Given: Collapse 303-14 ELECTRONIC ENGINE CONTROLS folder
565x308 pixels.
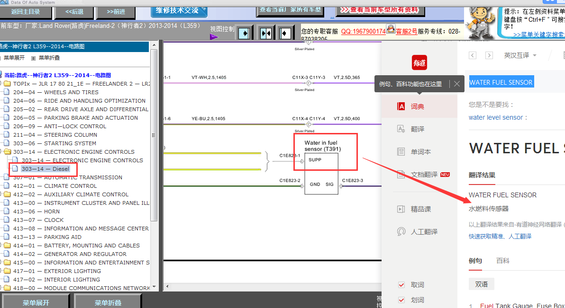Looking at the screenshot, I should 7,152.
